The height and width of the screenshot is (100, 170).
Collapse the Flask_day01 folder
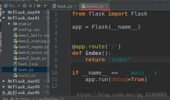(x=4, y=18)
